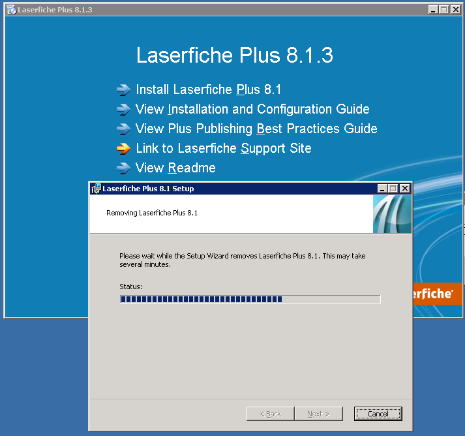Screen dimensions: 465x436
Task: Click the 'Removing Laserfiche Plus 8.1' header text
Action: pyautogui.click(x=152, y=213)
